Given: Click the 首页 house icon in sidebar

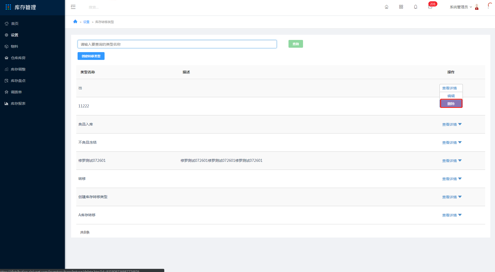Looking at the screenshot, I should click(x=6, y=24).
